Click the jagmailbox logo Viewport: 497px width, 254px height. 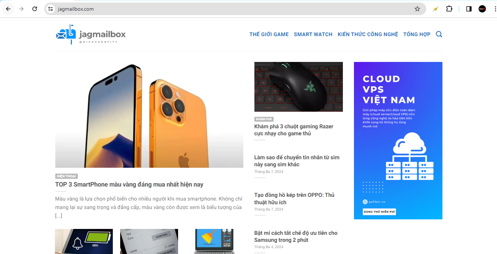(91, 34)
